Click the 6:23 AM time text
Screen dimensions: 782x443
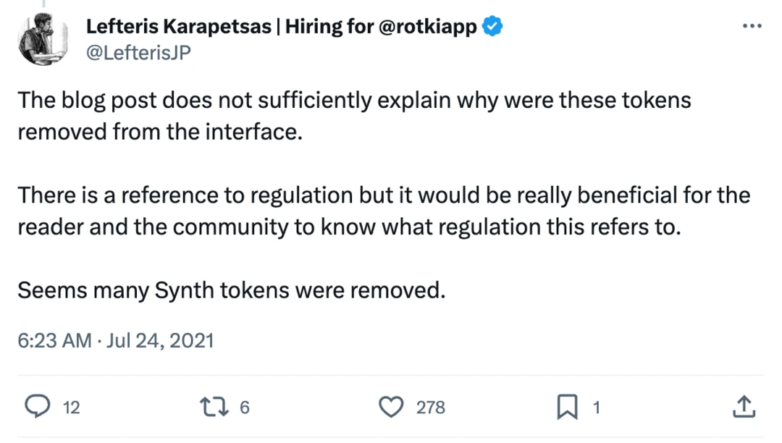(x=54, y=340)
